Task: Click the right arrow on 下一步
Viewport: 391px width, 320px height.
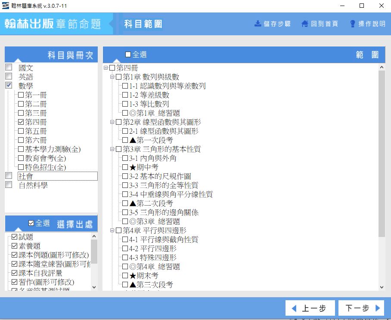Action: [x=378, y=308]
